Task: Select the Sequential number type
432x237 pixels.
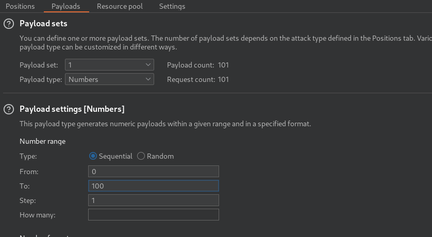Action: 93,156
